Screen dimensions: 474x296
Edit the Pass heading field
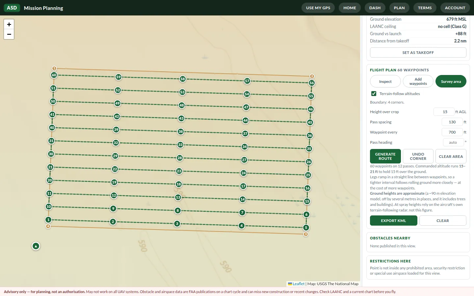click(x=454, y=142)
